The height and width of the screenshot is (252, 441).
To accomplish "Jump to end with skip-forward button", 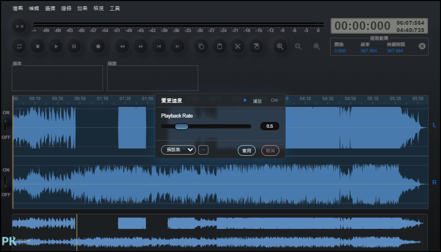I will (x=177, y=46).
